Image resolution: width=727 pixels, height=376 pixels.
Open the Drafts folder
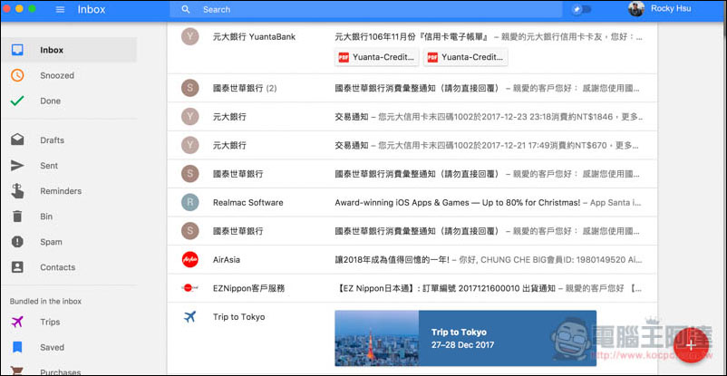(52, 140)
